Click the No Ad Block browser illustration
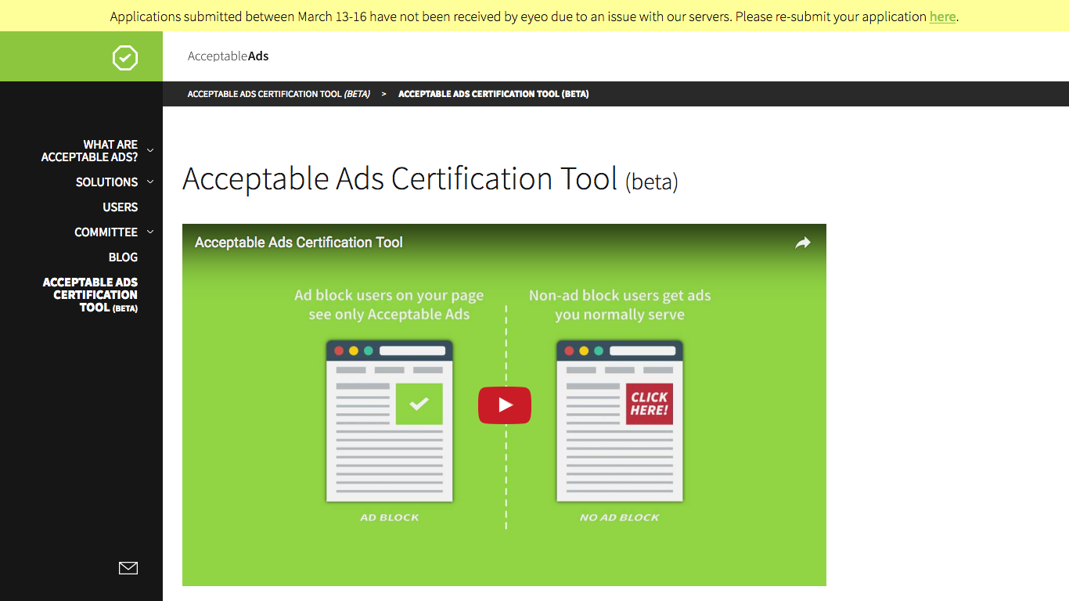 click(619, 421)
